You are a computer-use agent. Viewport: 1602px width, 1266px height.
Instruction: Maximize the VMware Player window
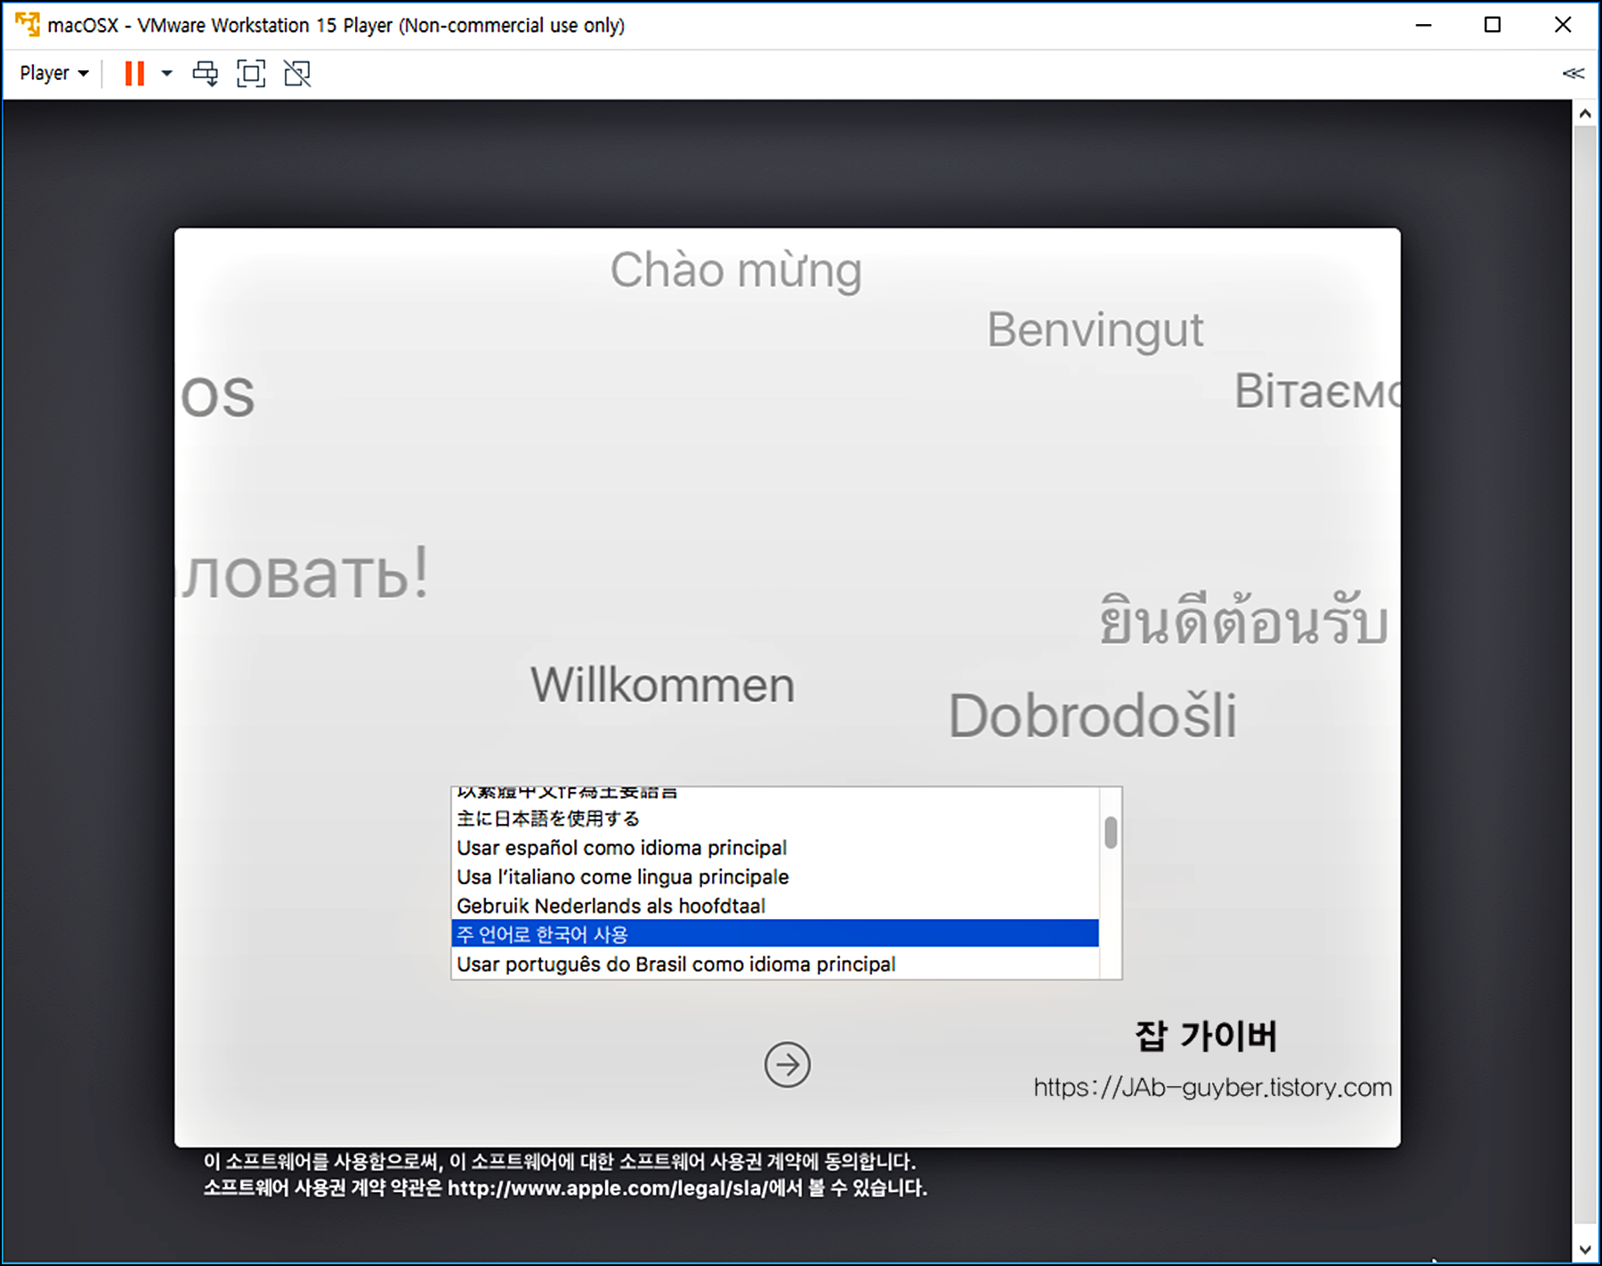1493,25
